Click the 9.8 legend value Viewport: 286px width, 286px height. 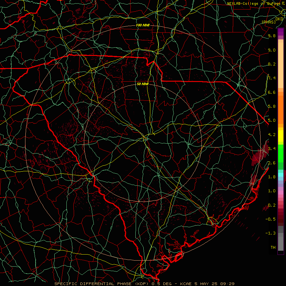click(x=272, y=36)
